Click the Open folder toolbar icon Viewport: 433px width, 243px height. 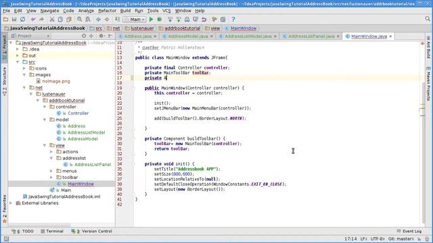pyautogui.click(x=5, y=20)
